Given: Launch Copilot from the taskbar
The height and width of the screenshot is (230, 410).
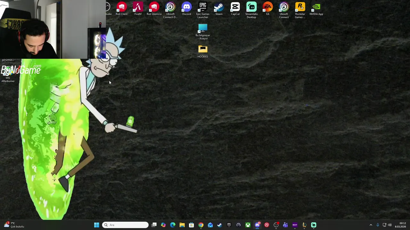Looking at the screenshot, I should (x=163, y=225).
